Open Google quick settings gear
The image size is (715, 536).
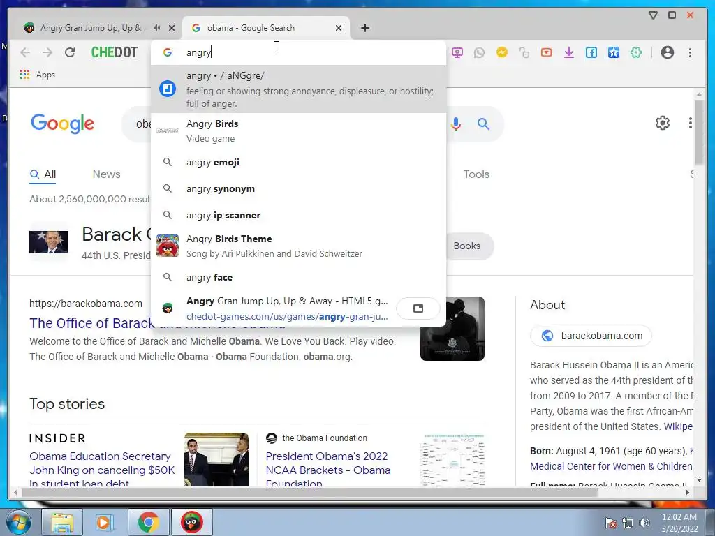click(x=662, y=123)
